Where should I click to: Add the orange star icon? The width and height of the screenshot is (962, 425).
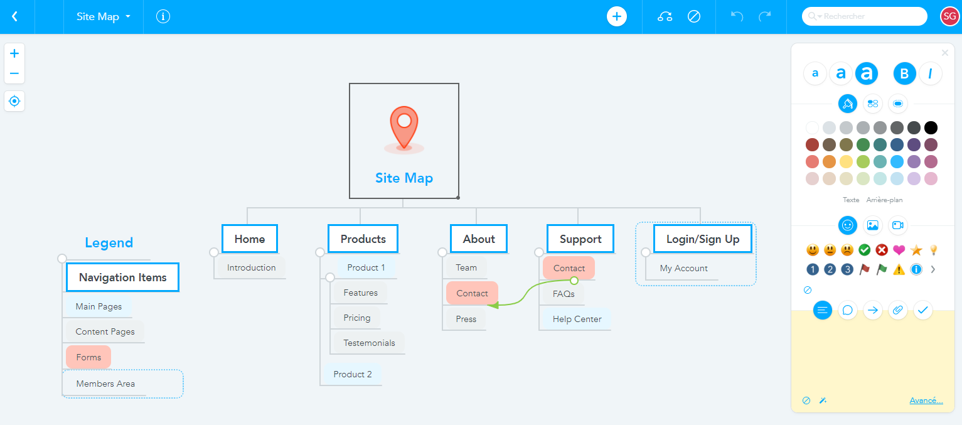click(x=916, y=250)
